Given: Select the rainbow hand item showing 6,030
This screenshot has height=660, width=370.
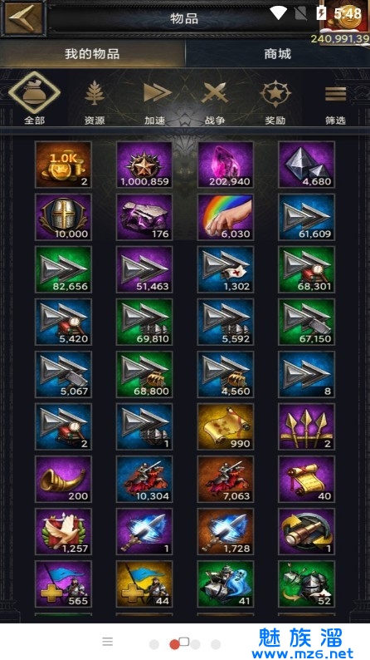Looking at the screenshot, I should tap(226, 217).
